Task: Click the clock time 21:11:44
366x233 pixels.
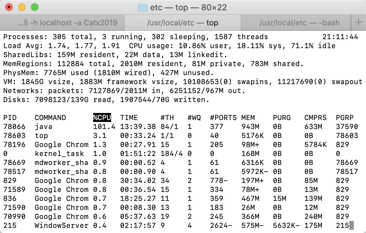Action: 340,37
